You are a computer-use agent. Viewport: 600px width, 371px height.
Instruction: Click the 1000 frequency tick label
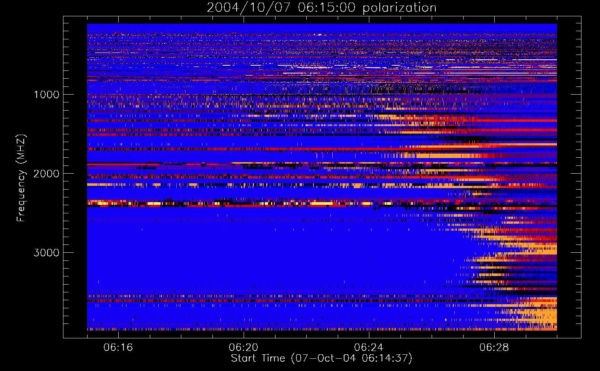tap(46, 95)
